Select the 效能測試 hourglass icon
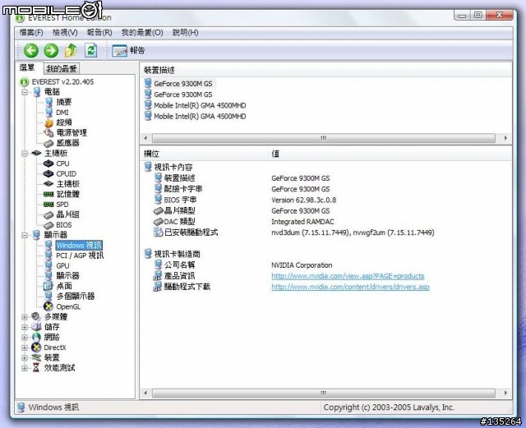This screenshot has width=526, height=428. click(36, 368)
